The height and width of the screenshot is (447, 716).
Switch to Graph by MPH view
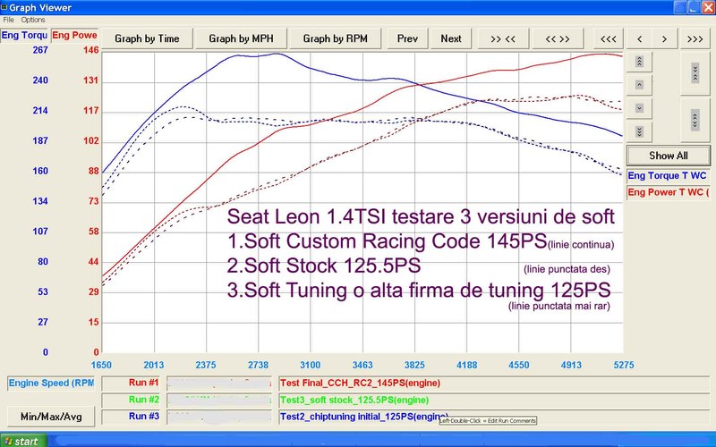[x=241, y=38]
